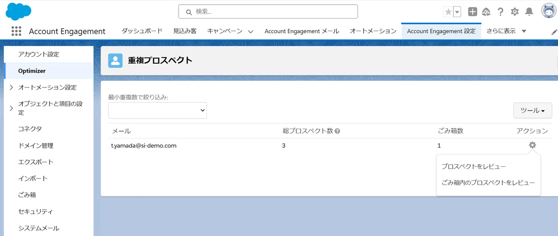Open the App Launcher grid icon
Image resolution: width=558 pixels, height=236 pixels.
click(x=16, y=31)
